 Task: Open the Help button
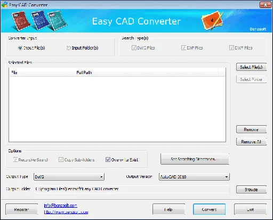click(168, 209)
